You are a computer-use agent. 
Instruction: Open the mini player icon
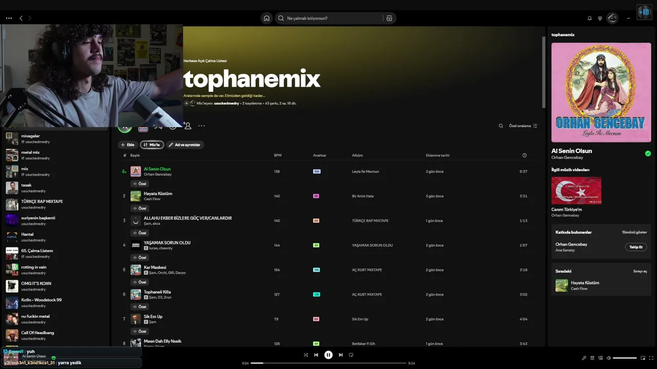[x=643, y=358]
